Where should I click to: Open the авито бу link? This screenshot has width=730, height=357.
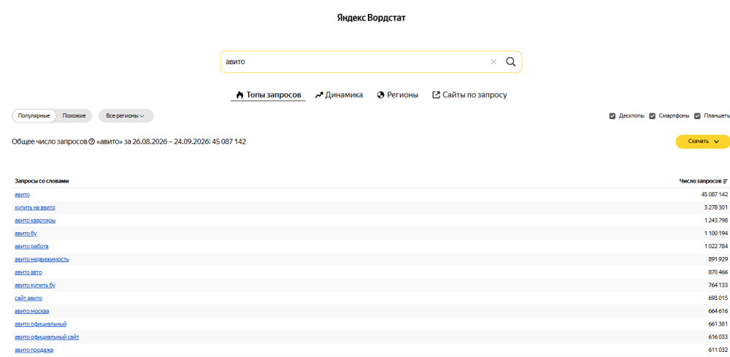pyautogui.click(x=26, y=233)
